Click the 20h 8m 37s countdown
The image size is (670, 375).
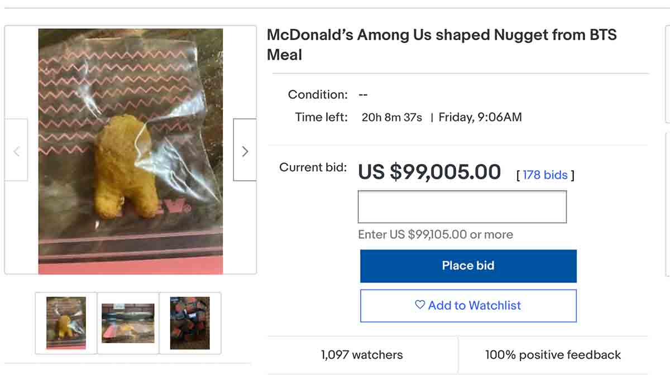click(x=391, y=118)
